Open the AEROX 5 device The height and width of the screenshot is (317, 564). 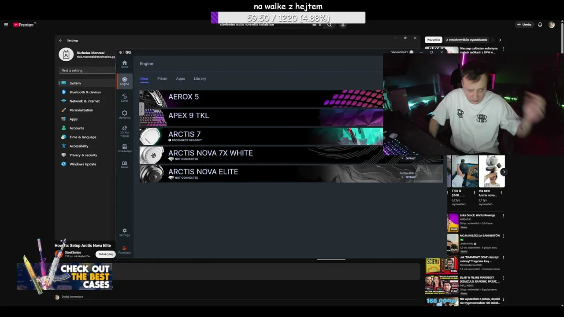(x=261, y=99)
